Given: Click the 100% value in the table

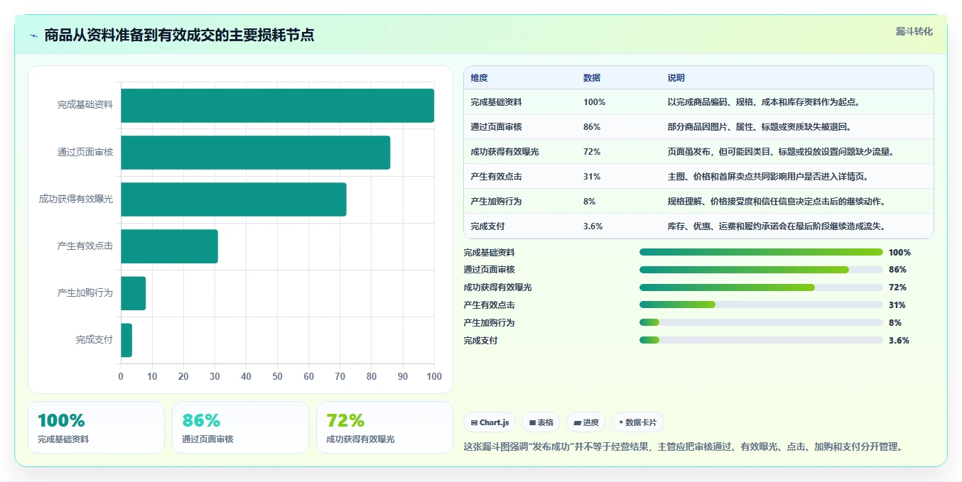Looking at the screenshot, I should (x=594, y=102).
